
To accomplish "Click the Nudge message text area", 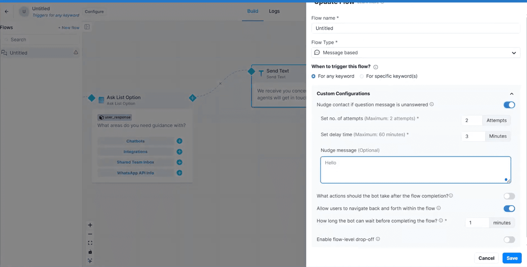I will [415, 170].
